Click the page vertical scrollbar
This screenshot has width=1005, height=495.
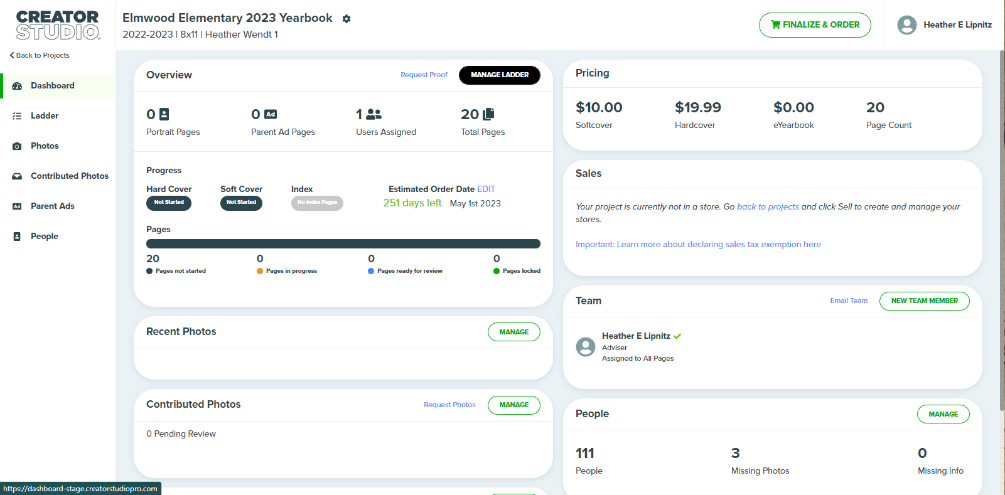[x=1002, y=231]
